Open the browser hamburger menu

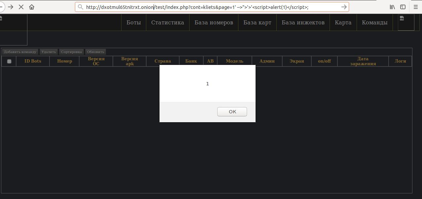pyautogui.click(x=416, y=7)
